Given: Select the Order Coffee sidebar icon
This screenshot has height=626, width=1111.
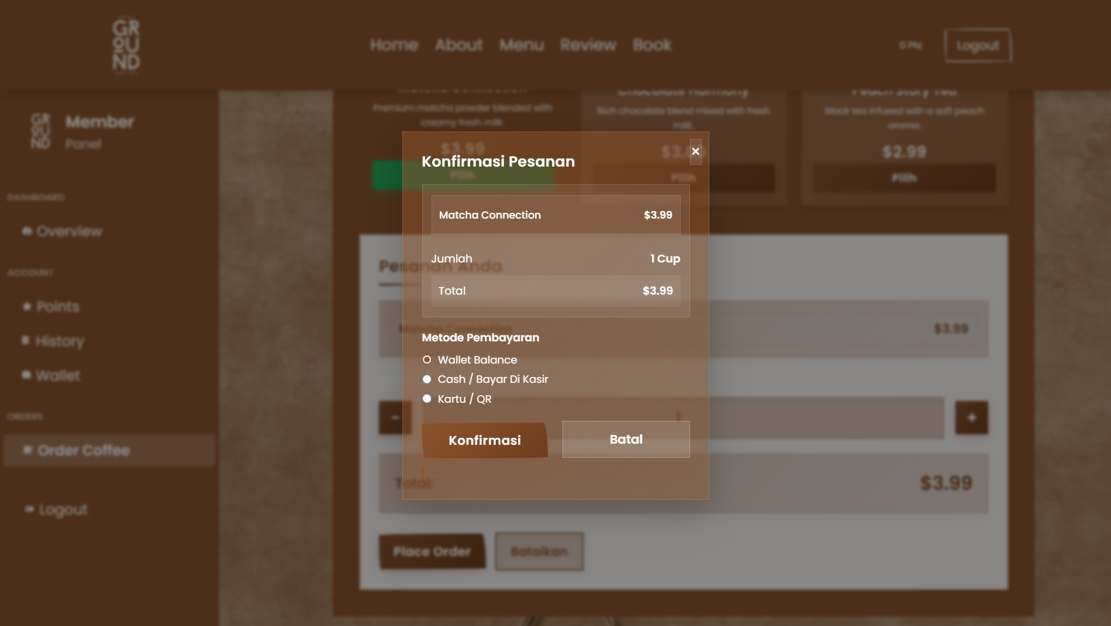Looking at the screenshot, I should [27, 450].
